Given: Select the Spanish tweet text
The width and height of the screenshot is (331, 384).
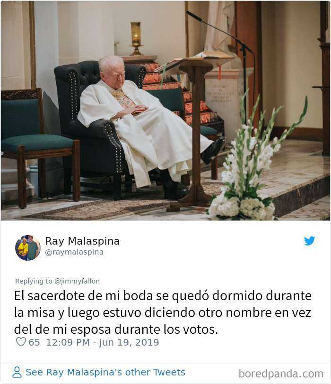Looking at the screenshot, I should (x=163, y=312).
